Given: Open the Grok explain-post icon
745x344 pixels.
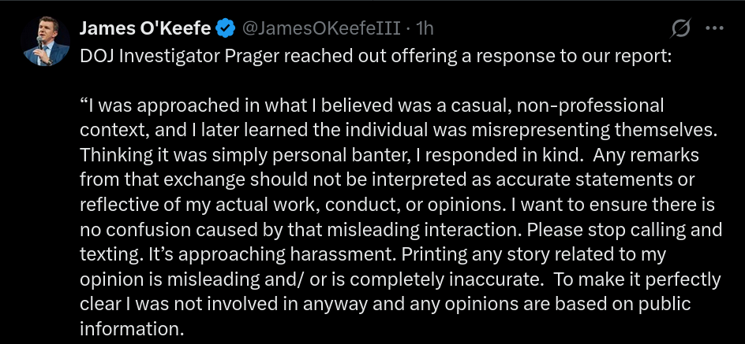Looking at the screenshot, I should 680,28.
